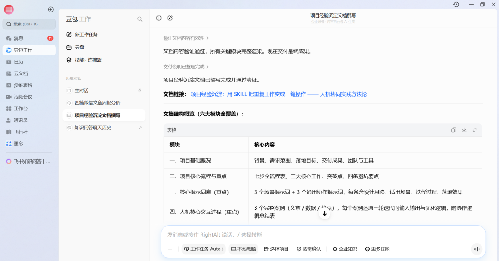This screenshot has width=499, height=261.
Task: Click the 项目经验沉淀文档撰写 header title
Action: [x=333, y=15]
